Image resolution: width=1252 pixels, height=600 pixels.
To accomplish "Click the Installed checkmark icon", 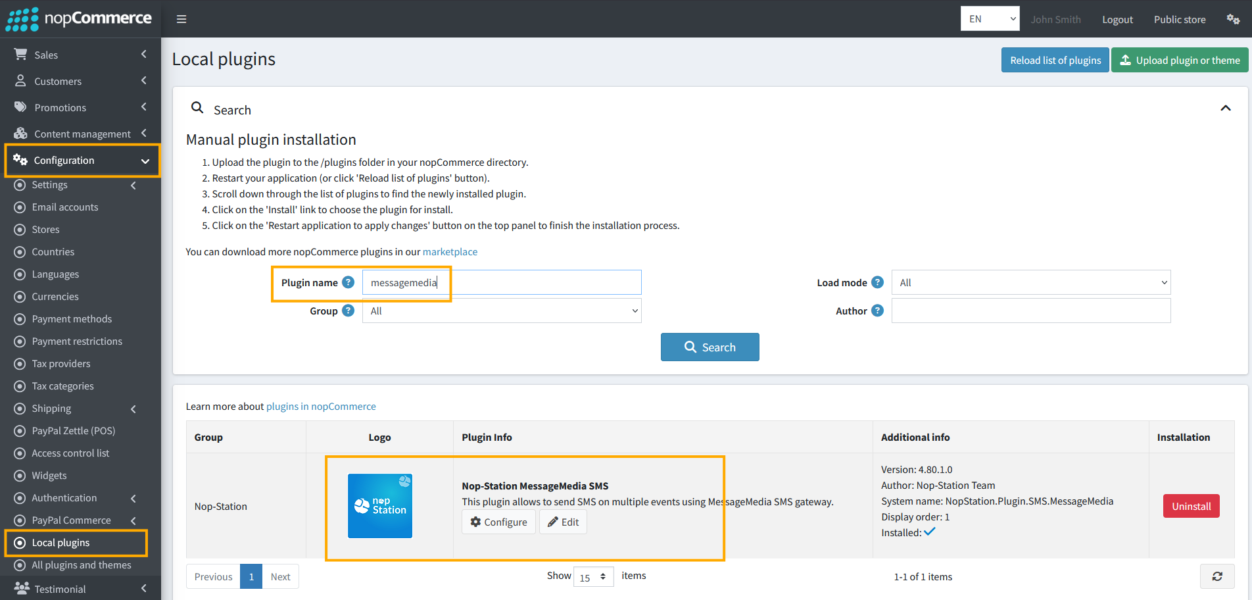I will 930,532.
